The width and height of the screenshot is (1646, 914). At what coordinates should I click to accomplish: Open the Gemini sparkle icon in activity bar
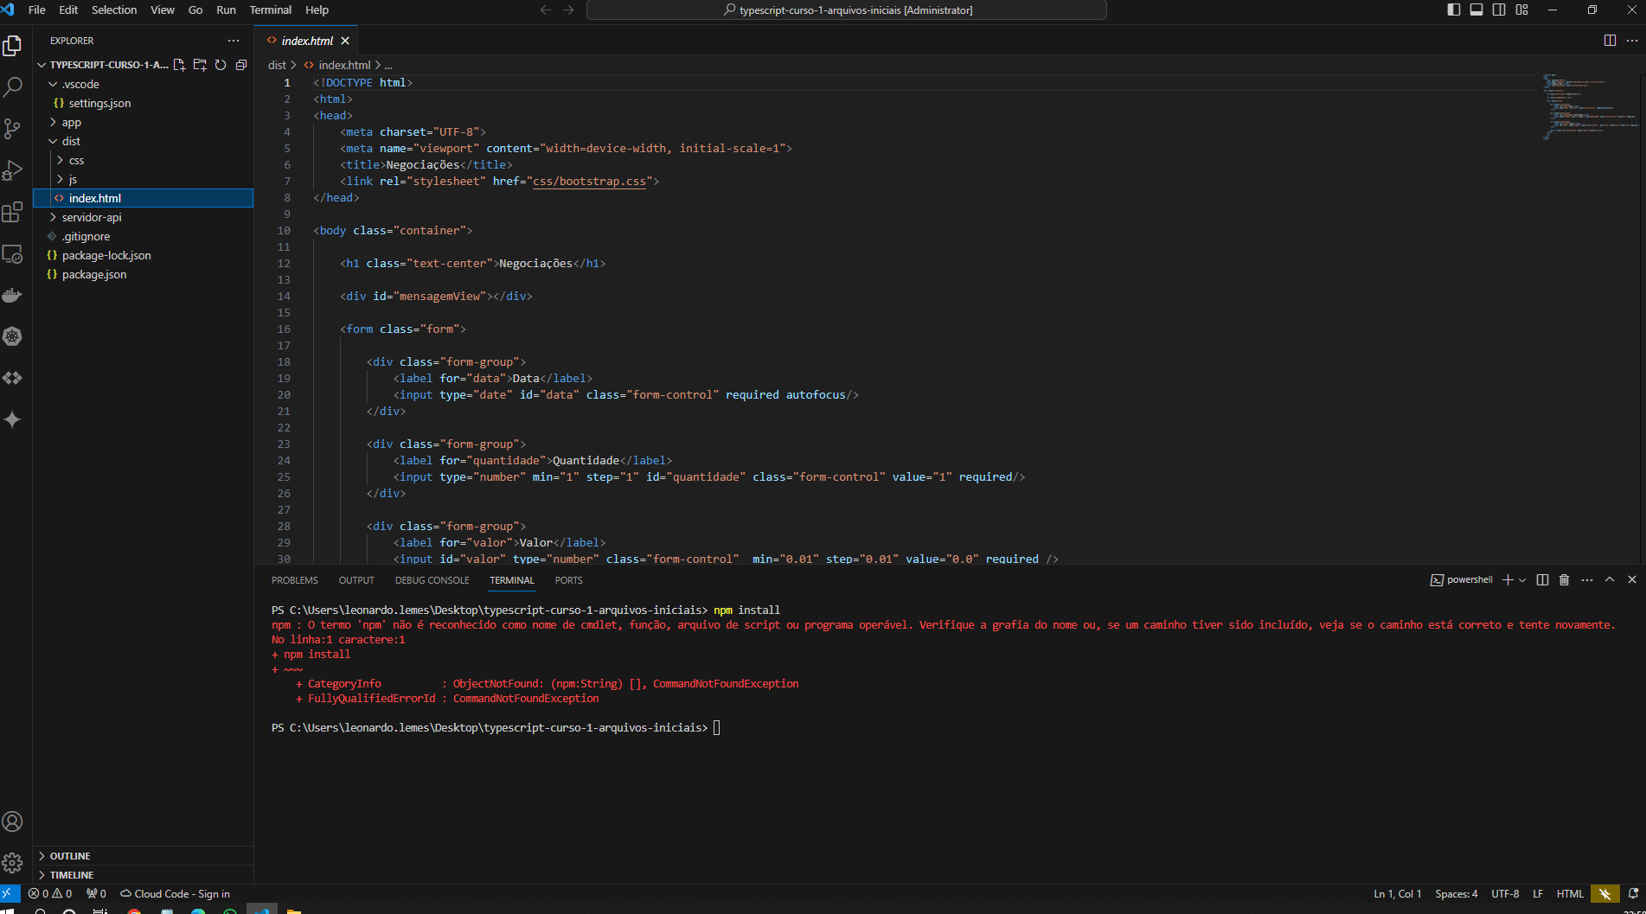coord(13,419)
